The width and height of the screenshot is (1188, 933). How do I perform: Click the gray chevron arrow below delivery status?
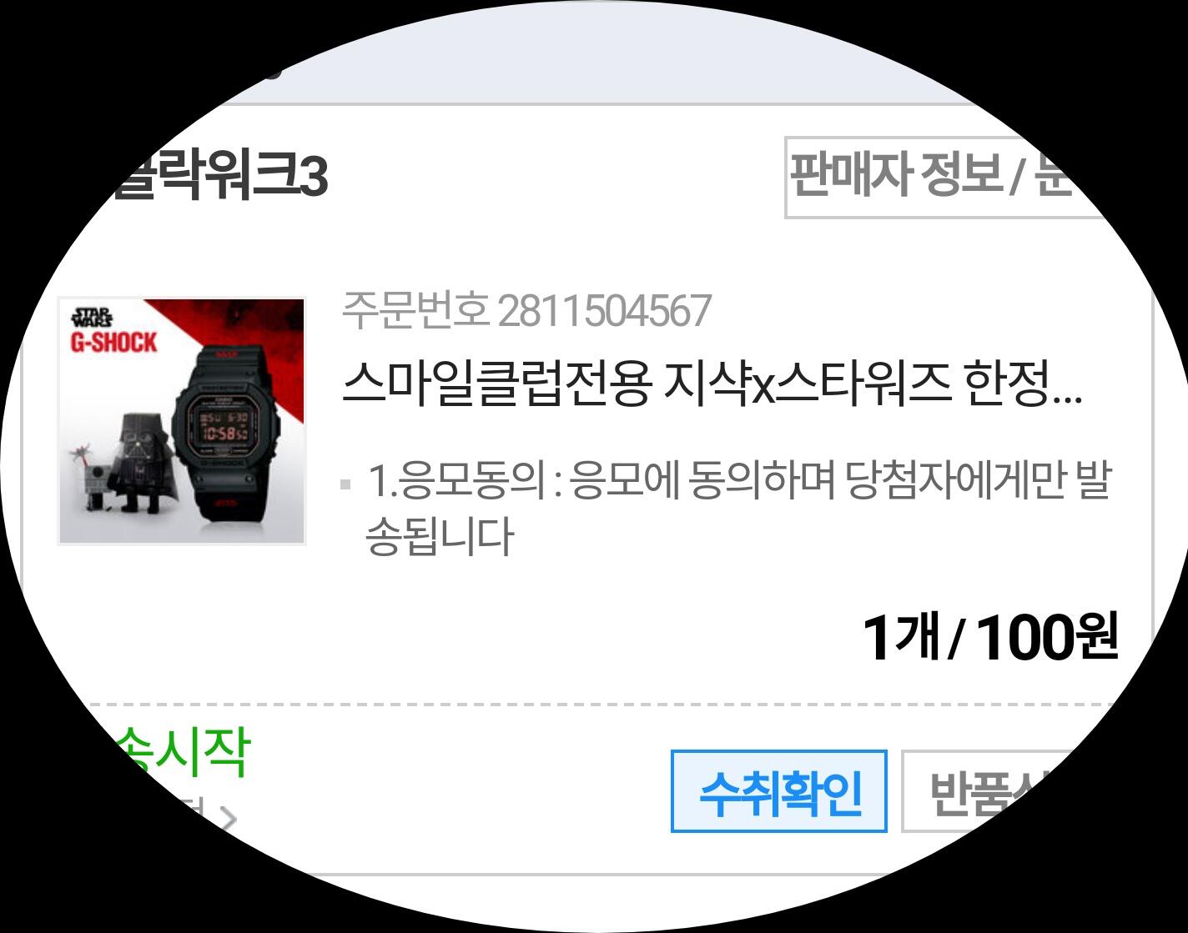225,819
